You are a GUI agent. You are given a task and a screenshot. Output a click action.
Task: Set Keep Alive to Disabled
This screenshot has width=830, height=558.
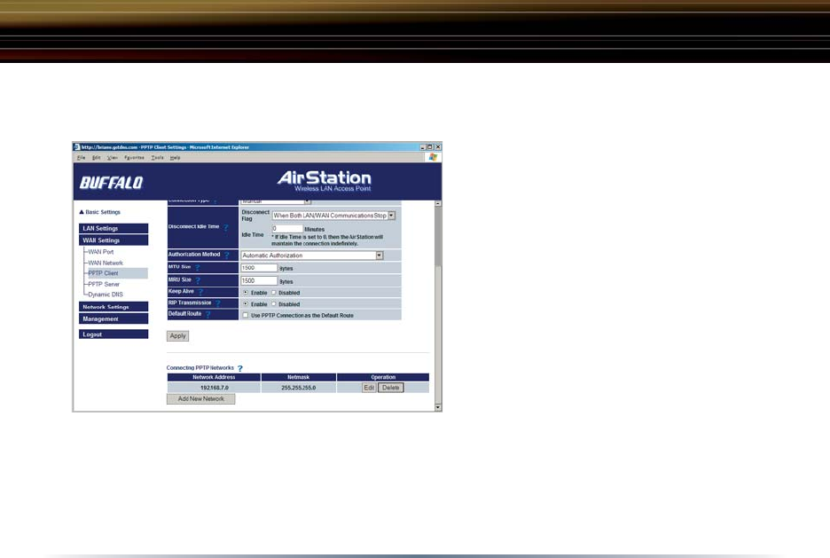point(274,292)
